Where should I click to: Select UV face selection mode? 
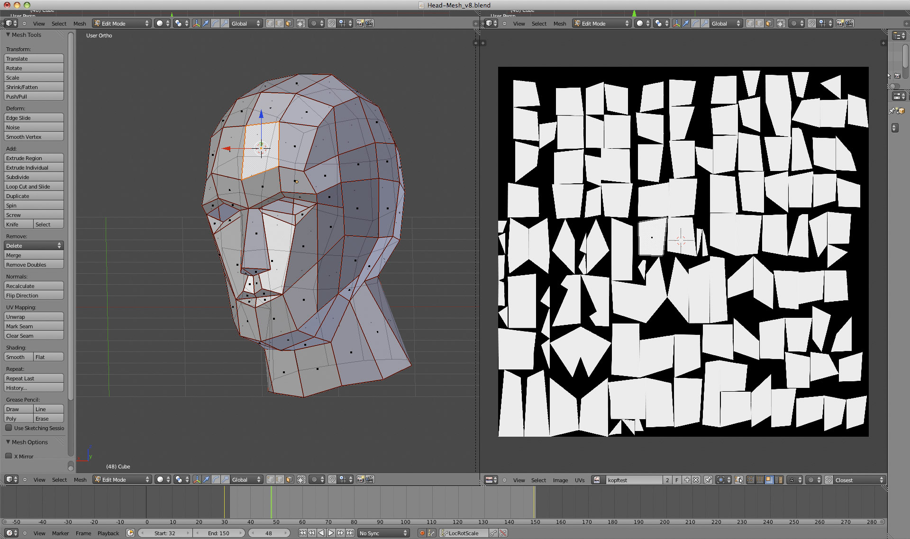coord(769,480)
